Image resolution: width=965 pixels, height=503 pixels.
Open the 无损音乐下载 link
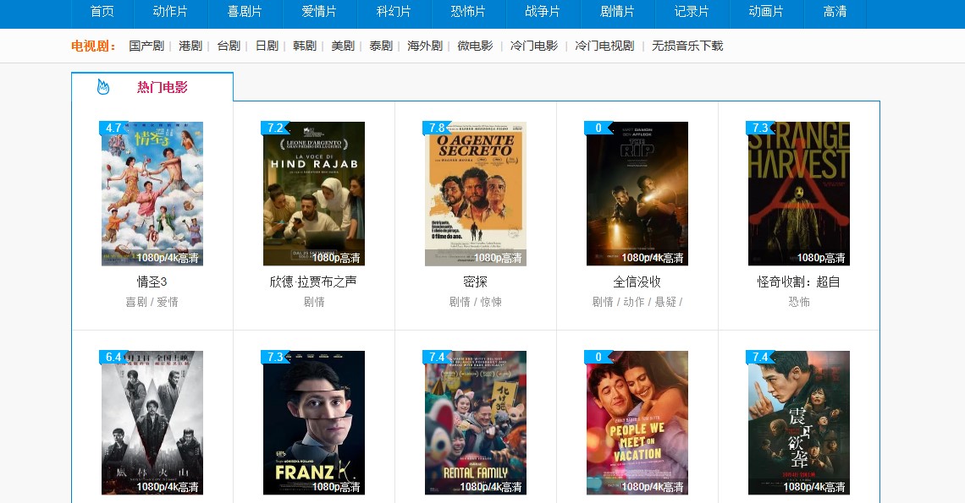click(x=687, y=46)
